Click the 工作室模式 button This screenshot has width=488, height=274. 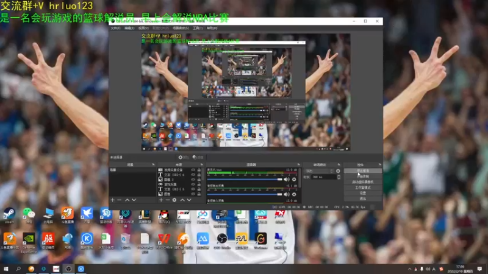363,188
